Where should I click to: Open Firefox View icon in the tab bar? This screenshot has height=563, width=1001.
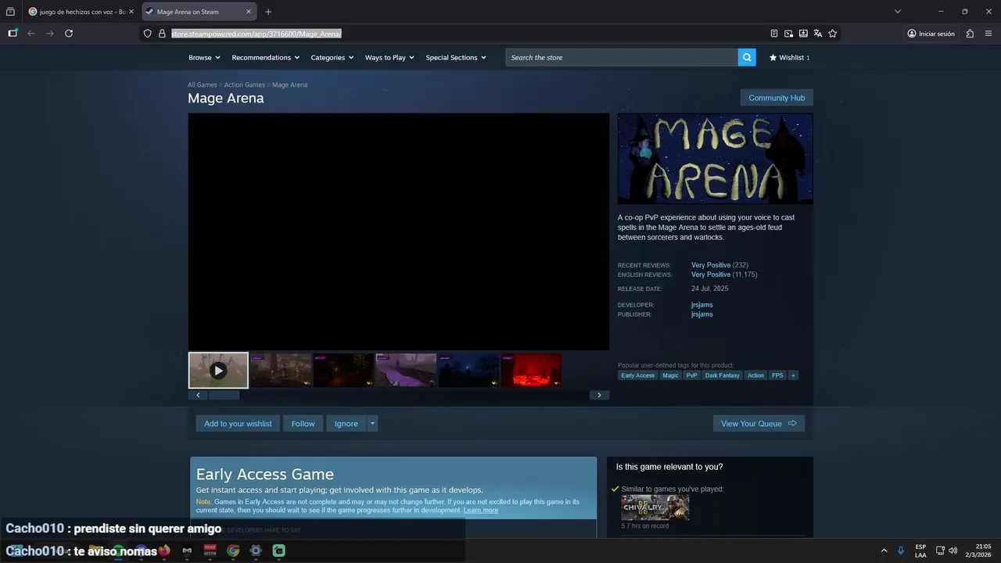click(10, 12)
